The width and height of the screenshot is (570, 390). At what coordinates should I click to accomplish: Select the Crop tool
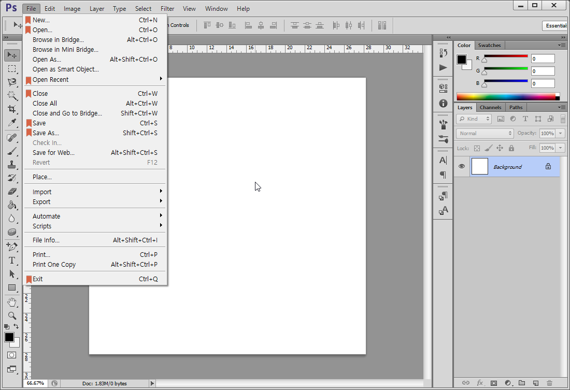[12, 109]
